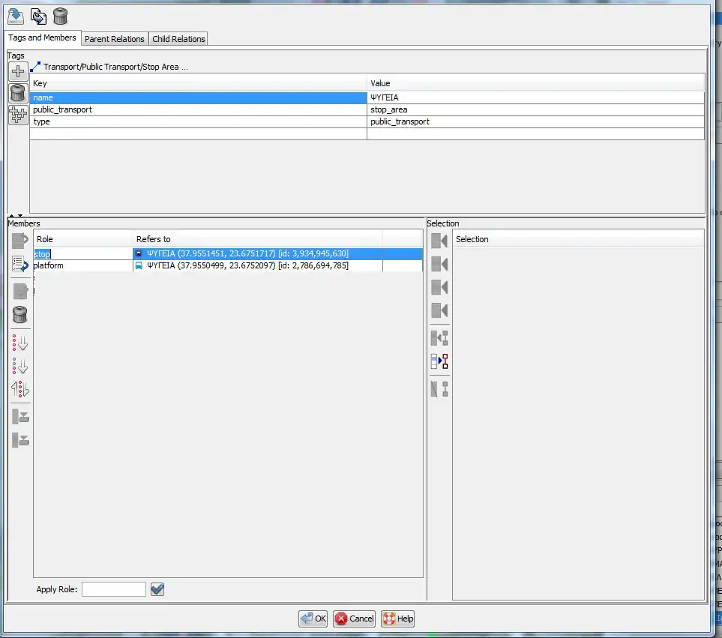This screenshot has height=638, width=722.
Task: Switch to the Parent Relations tab
Action: coord(114,39)
